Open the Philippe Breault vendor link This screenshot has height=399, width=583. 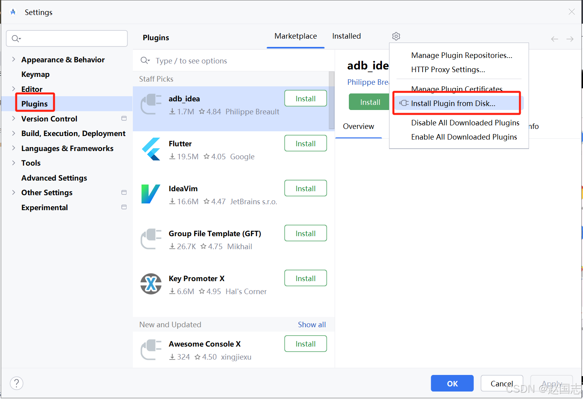[x=368, y=82]
